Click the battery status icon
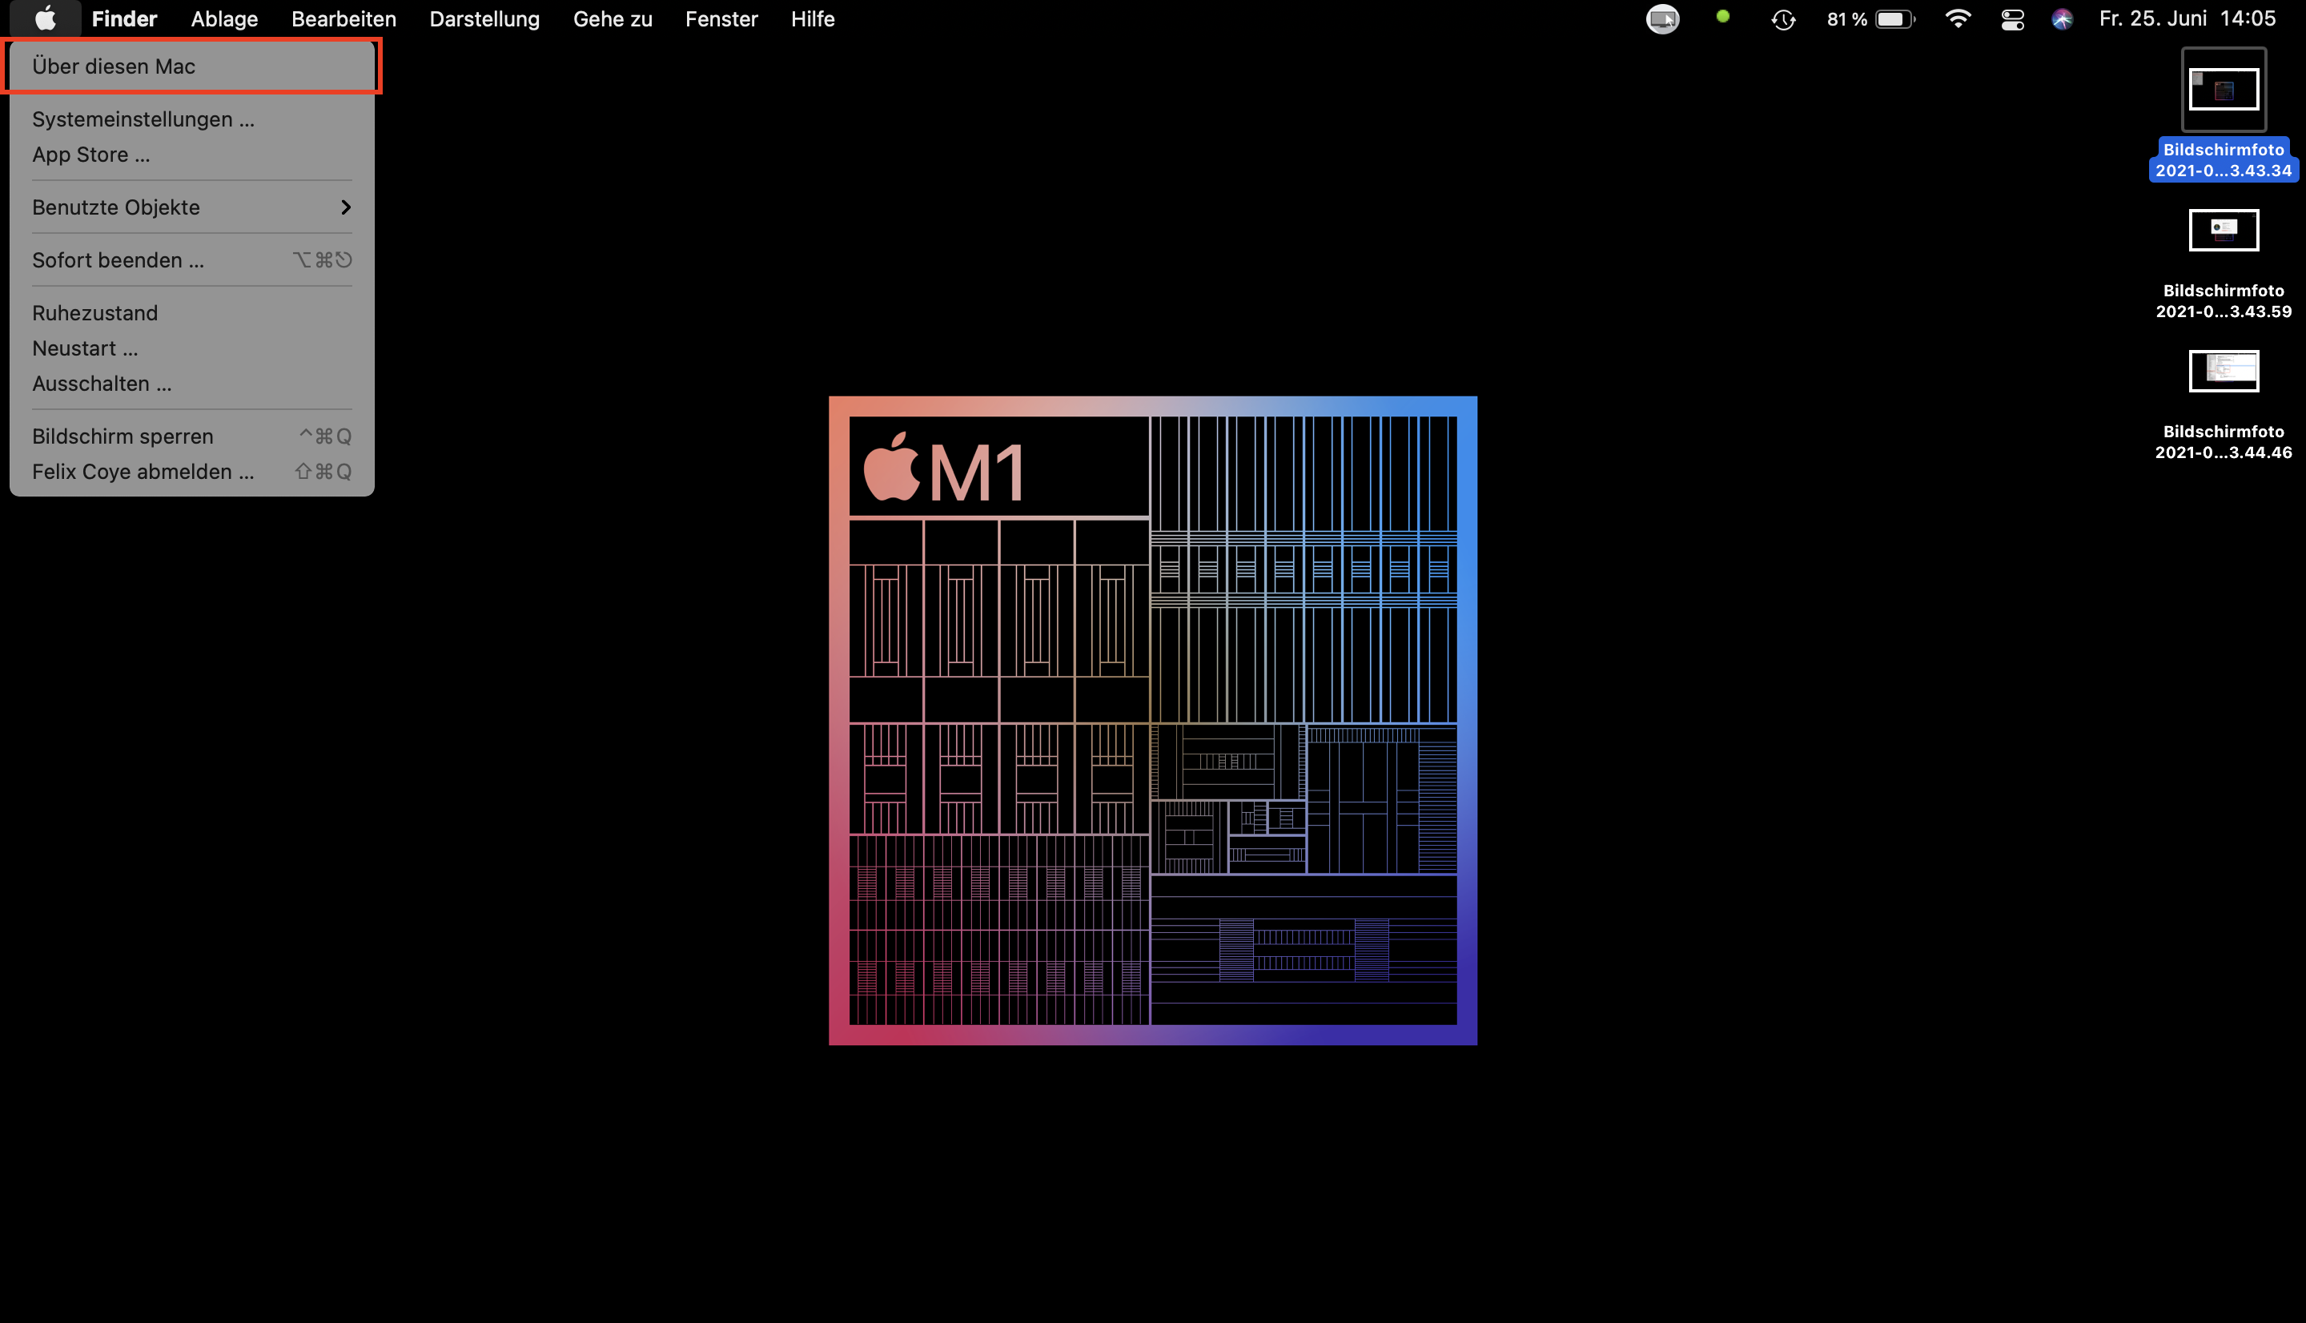The image size is (2306, 1323). tap(1894, 19)
